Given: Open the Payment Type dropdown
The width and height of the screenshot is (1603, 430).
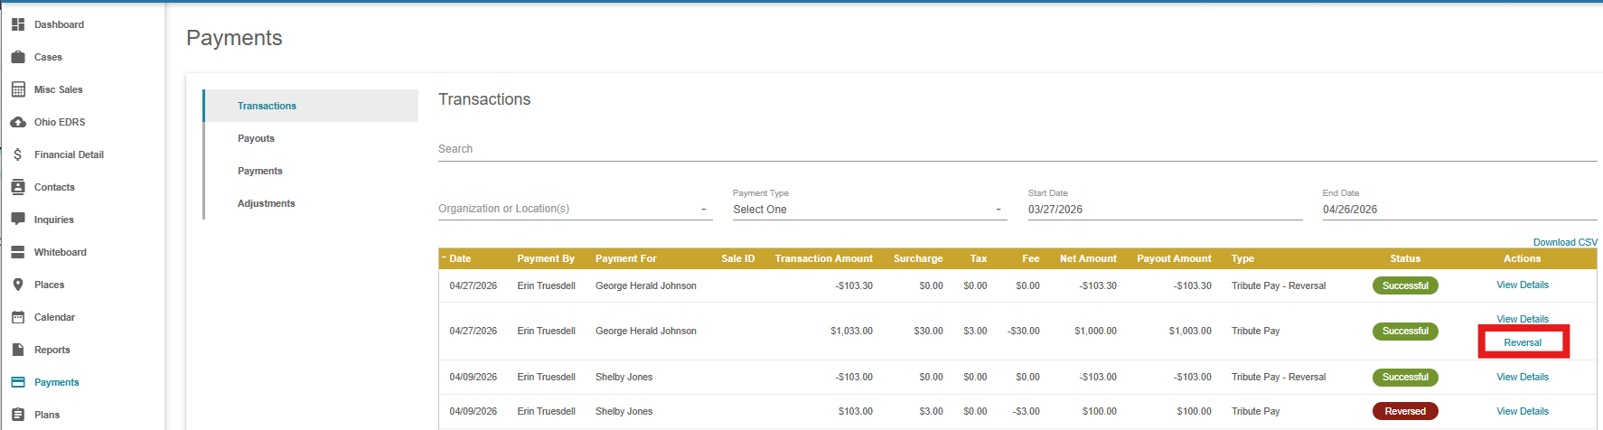Looking at the screenshot, I should (868, 209).
